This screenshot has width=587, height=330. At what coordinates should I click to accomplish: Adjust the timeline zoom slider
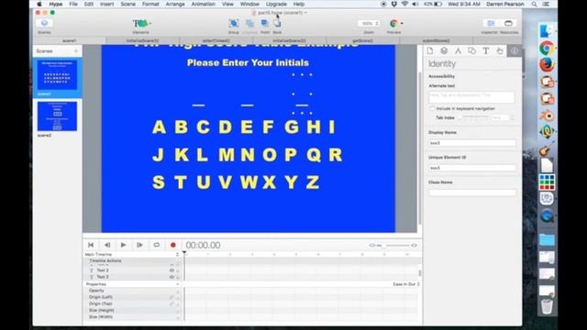393,246
